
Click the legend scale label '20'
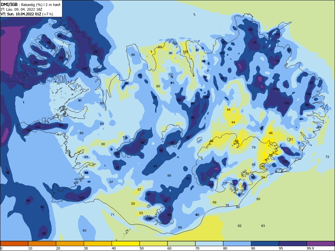(58, 248)
